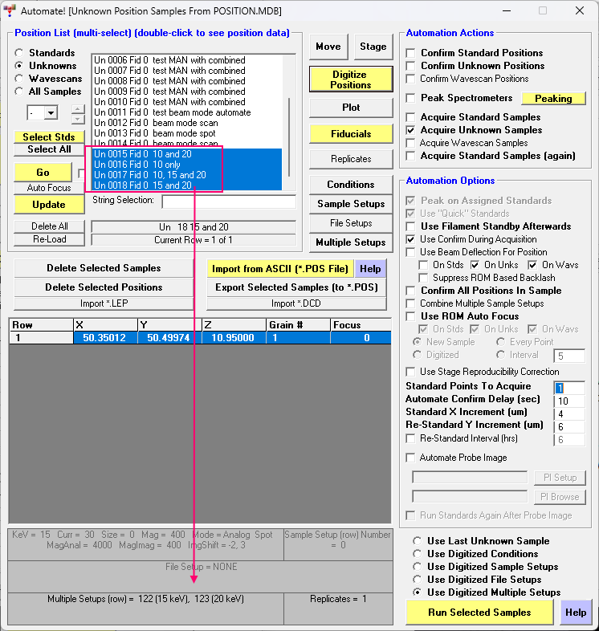Screen dimensions: 599x631
Task: Click the Digitize Positions button
Action: pyautogui.click(x=350, y=79)
